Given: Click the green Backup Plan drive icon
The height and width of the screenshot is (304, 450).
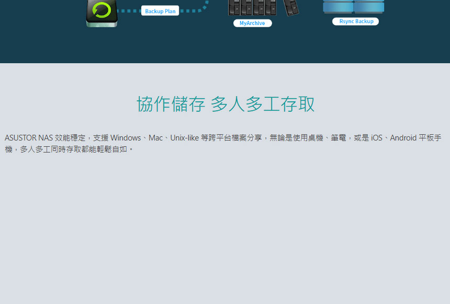Looking at the screenshot, I should 102,13.
